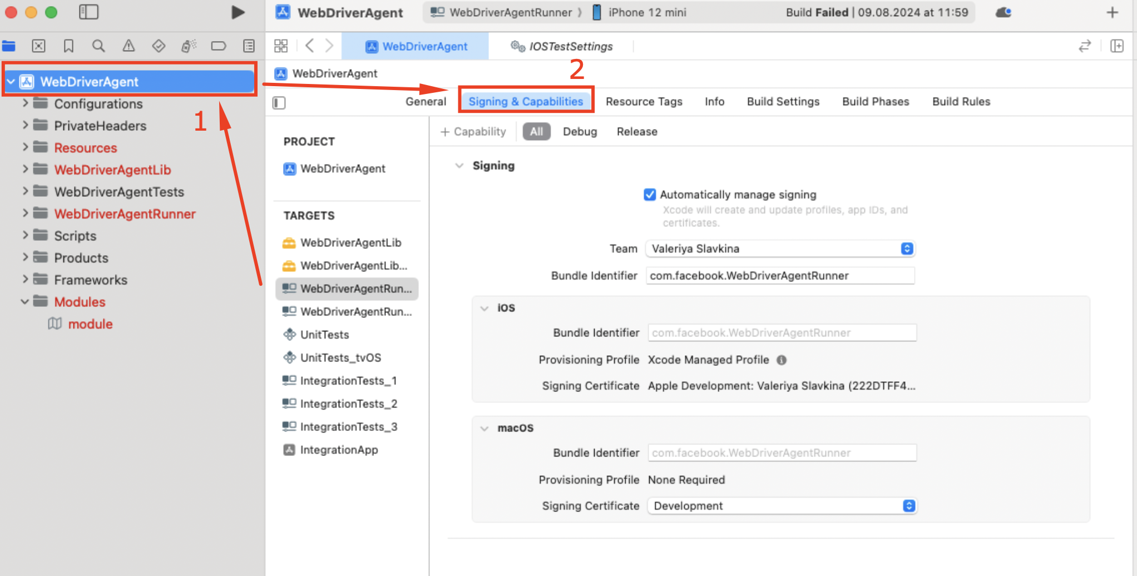Select the IntegrationTests_3 target
This screenshot has width=1137, height=576.
point(347,427)
